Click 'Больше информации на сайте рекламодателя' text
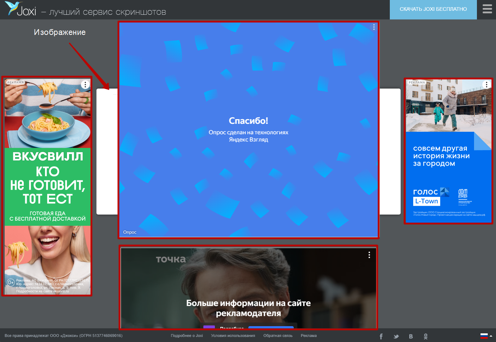 coord(248,308)
